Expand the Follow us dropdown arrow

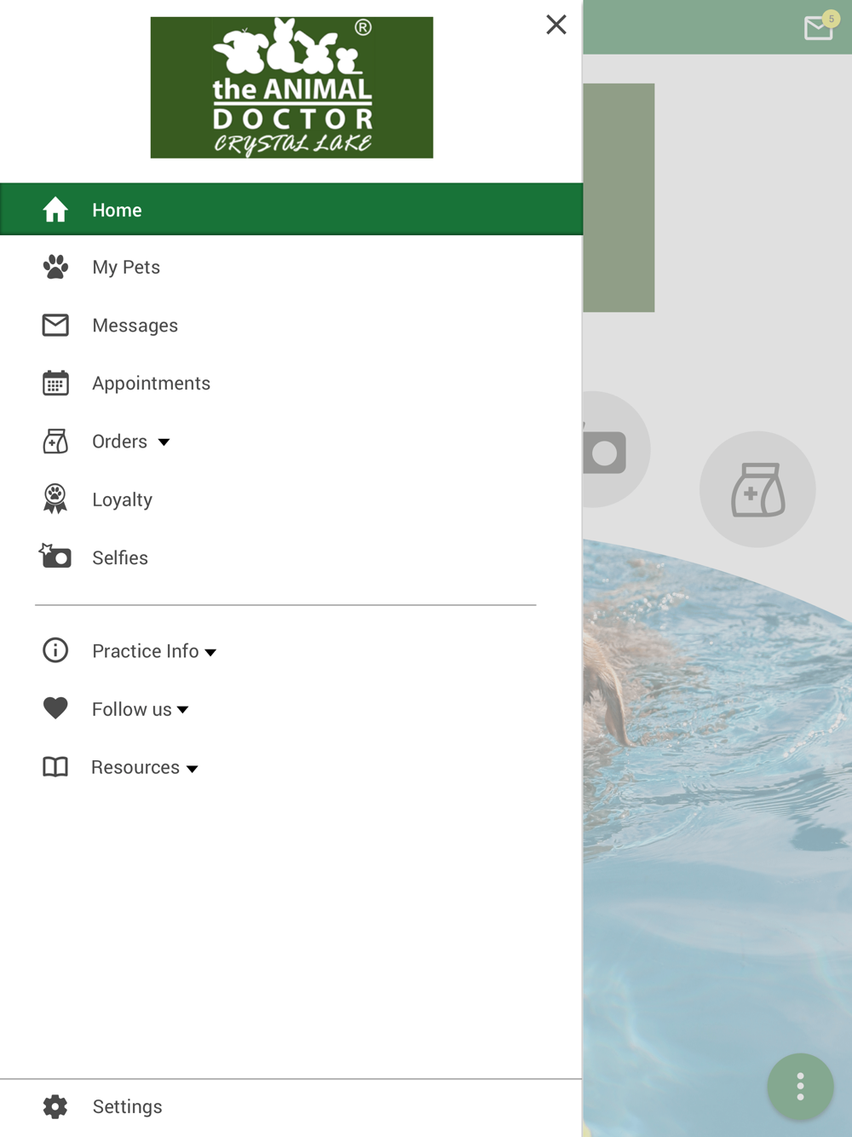(182, 710)
